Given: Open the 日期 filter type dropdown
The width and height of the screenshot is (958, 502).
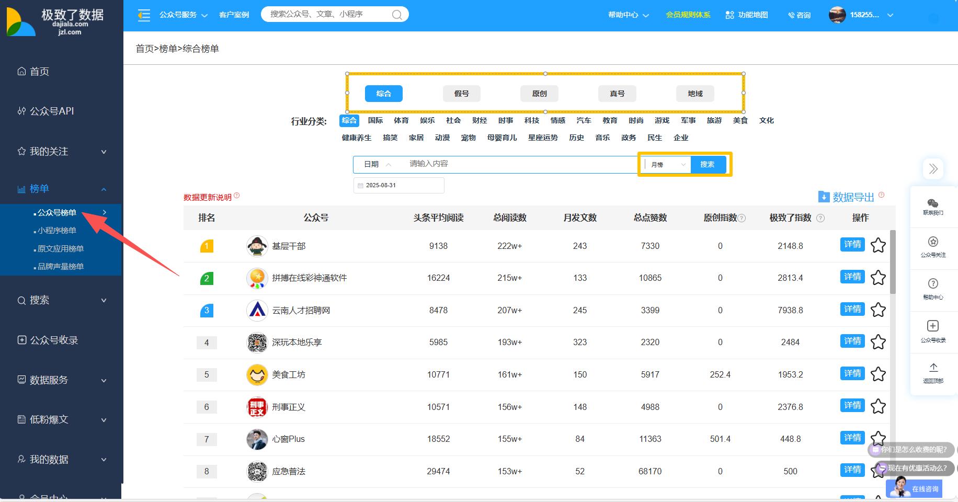Looking at the screenshot, I should click(378, 164).
